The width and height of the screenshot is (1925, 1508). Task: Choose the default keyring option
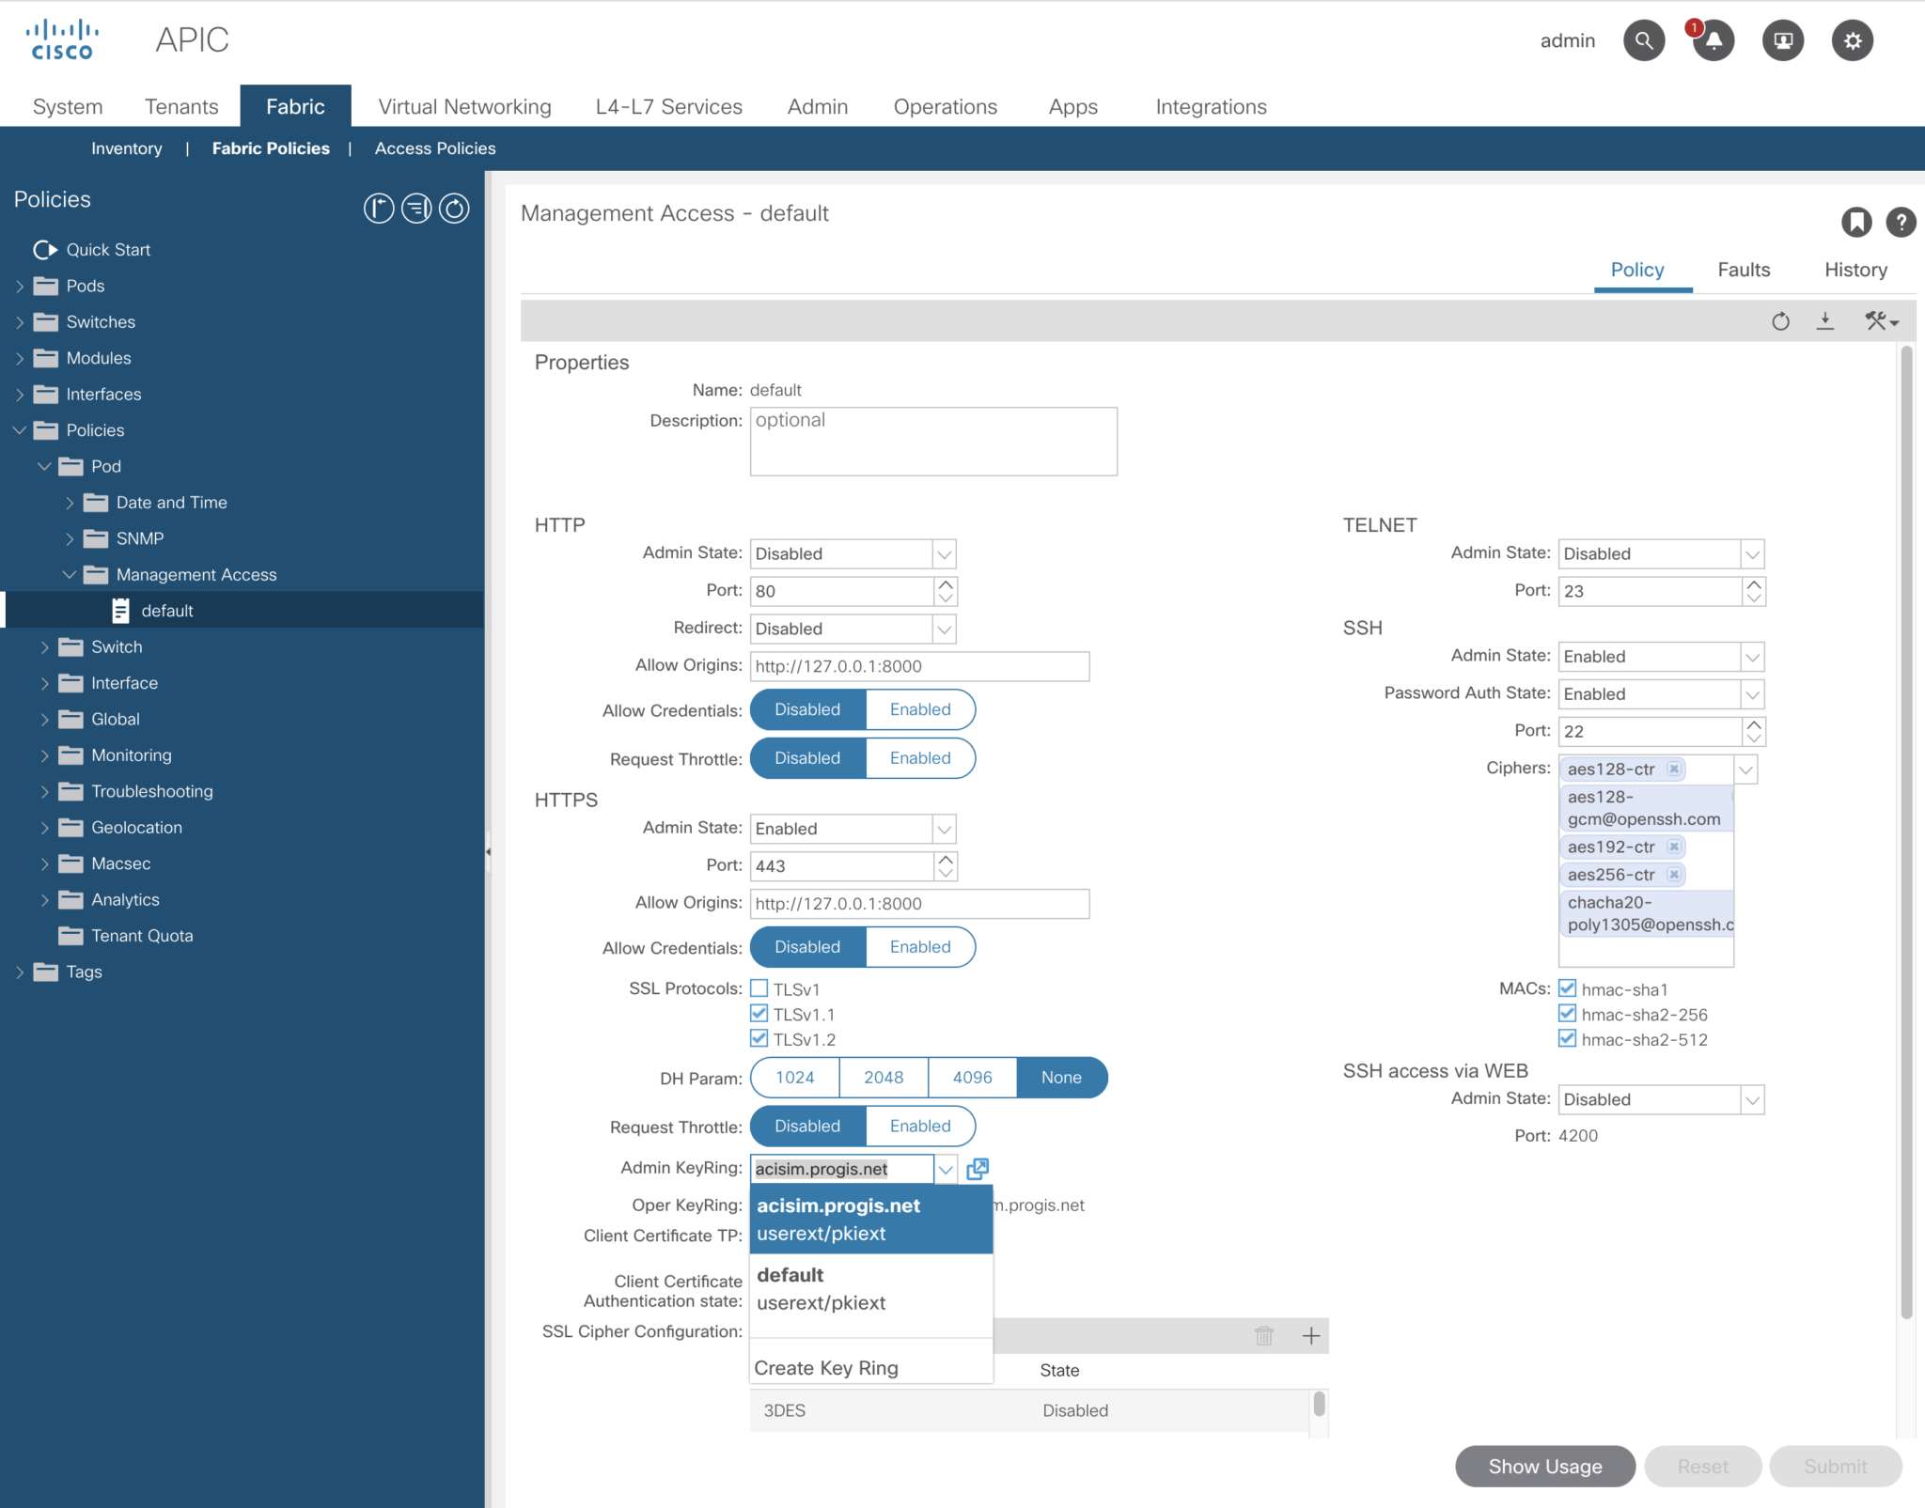coord(871,1288)
